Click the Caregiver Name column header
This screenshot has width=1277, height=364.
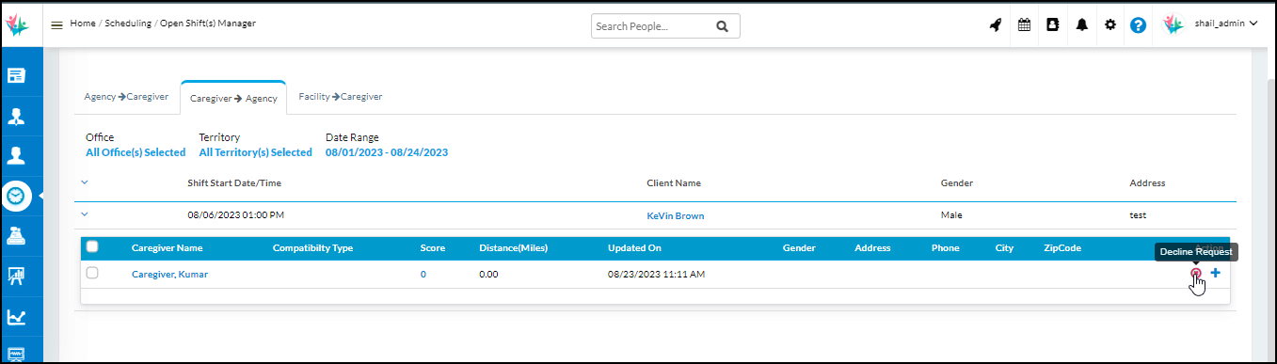click(167, 248)
